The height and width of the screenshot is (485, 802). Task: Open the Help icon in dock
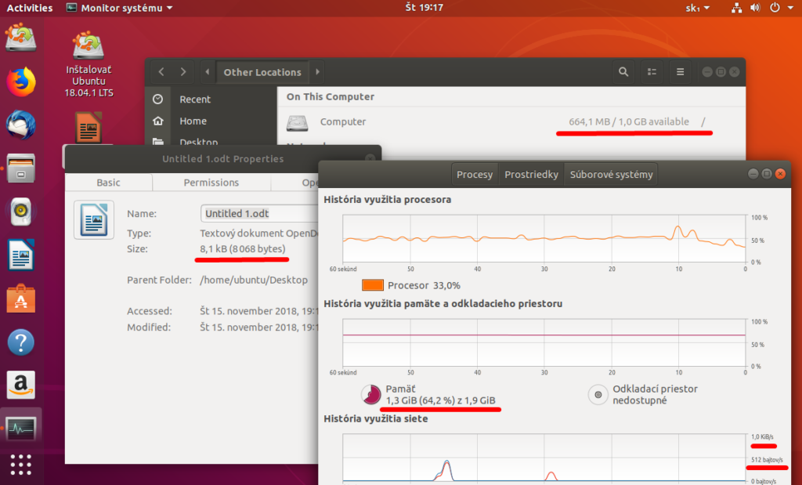[x=21, y=342]
